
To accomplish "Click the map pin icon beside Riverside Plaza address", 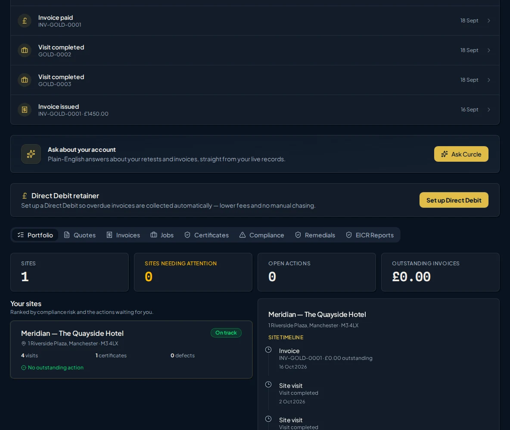I will [x=23, y=344].
